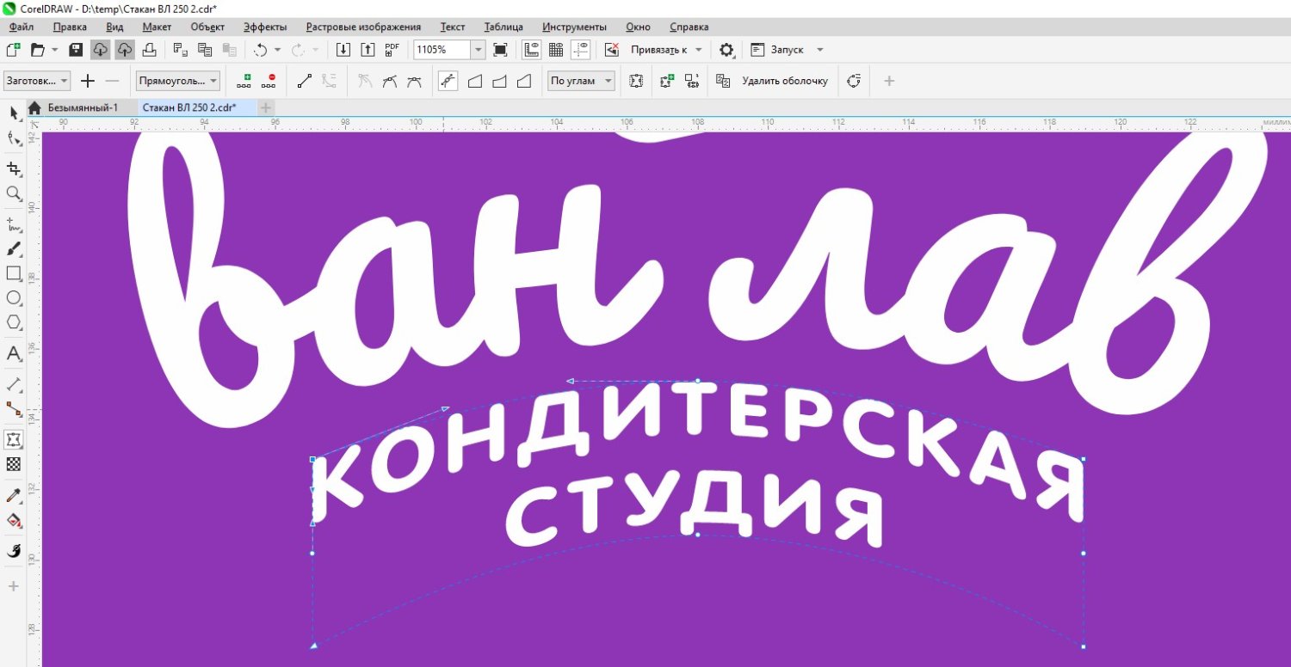Viewport: 1291px width, 667px height.
Task: Expand the Заготовк... presets dropdown
Action: 65,81
